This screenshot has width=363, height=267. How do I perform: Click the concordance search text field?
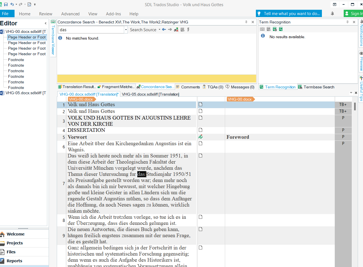pos(91,30)
